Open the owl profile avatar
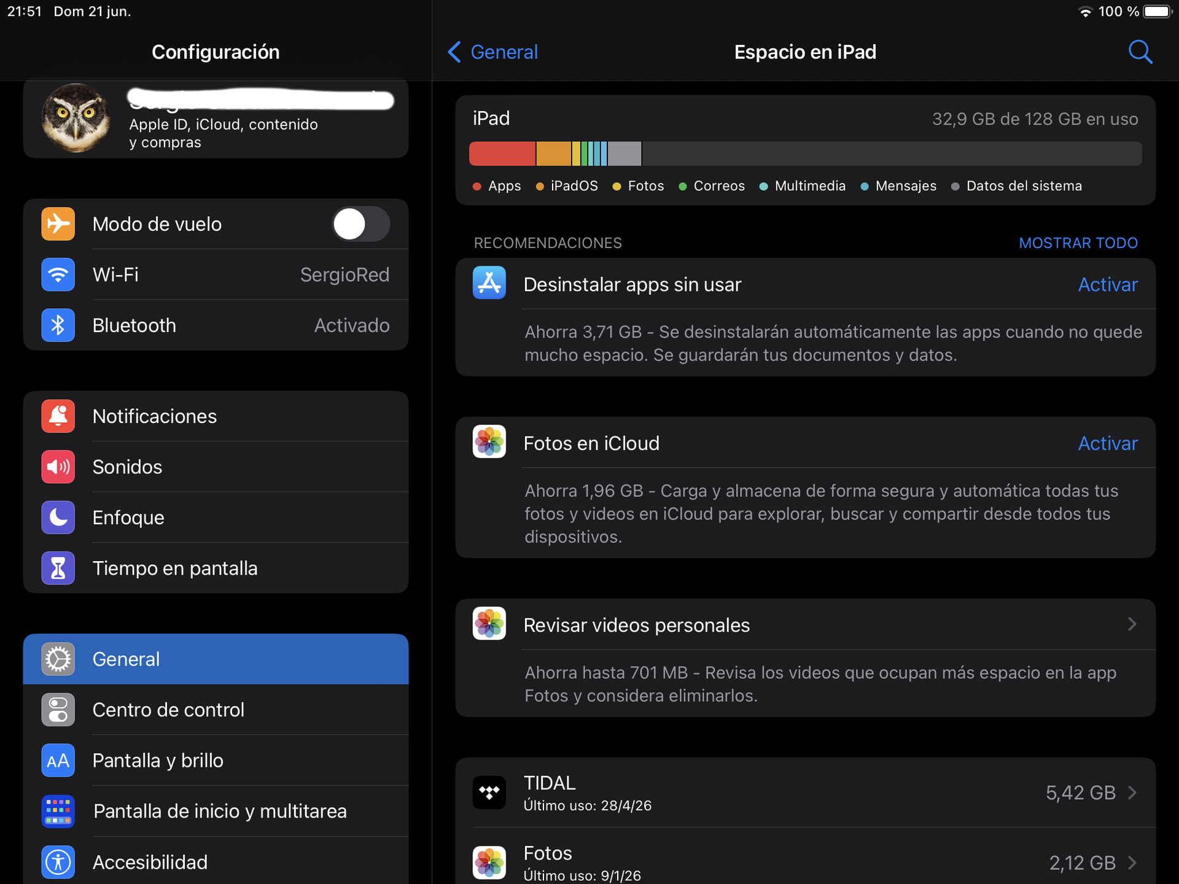The height and width of the screenshot is (884, 1179). pyautogui.click(x=76, y=118)
